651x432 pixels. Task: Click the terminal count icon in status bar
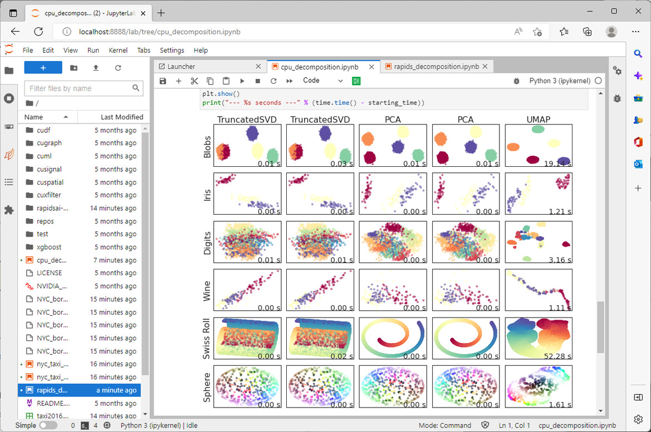85,425
